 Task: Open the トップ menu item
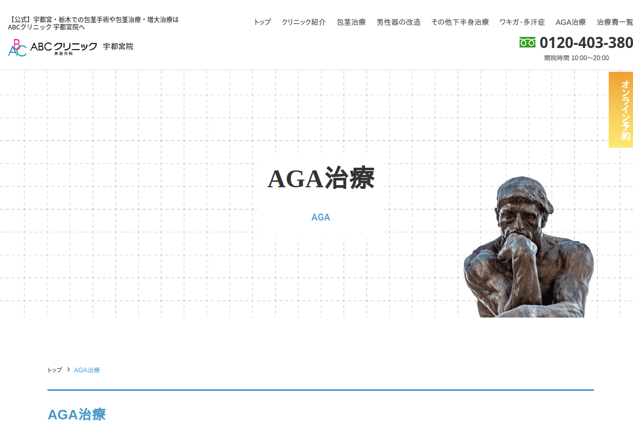point(262,22)
